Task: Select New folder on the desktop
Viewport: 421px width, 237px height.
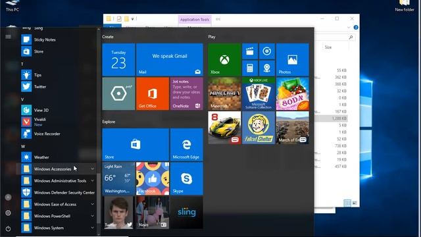Action: 405,6
